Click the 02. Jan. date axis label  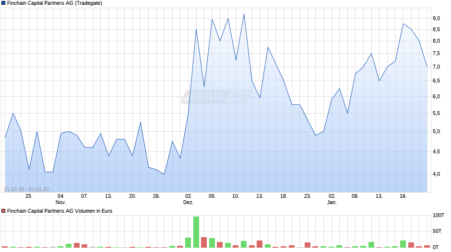[x=332, y=199]
